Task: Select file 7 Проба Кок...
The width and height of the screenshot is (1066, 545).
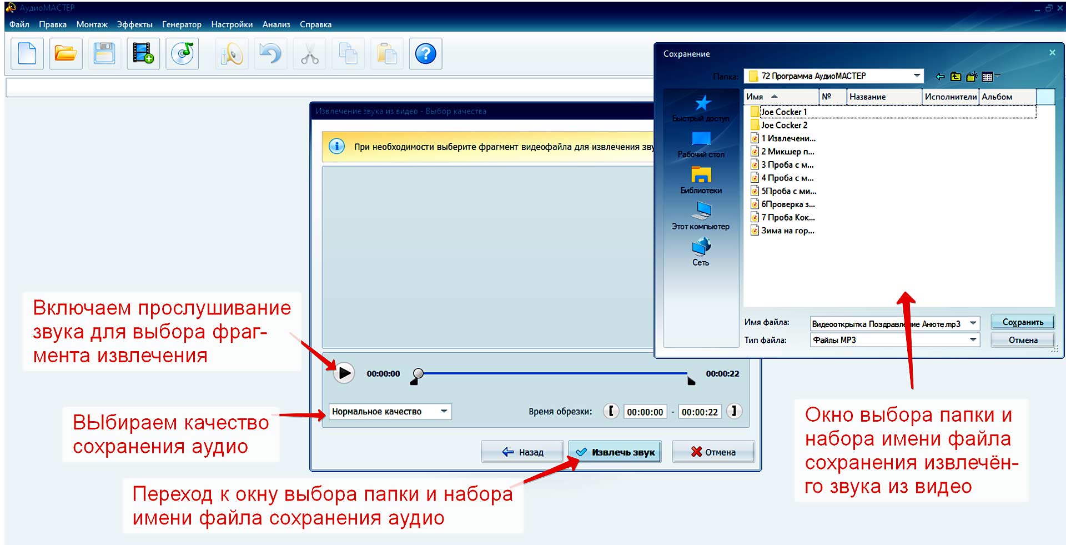Action: click(783, 217)
